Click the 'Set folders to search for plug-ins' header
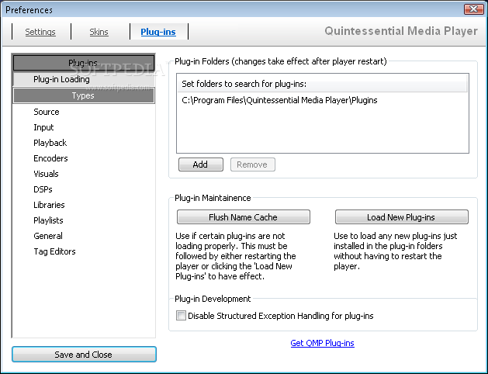This screenshot has width=488, height=374. coord(323,84)
